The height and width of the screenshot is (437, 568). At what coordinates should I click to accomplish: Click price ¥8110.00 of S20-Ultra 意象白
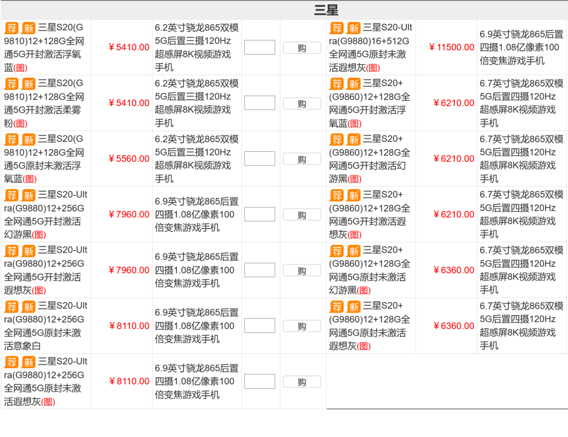pyautogui.click(x=129, y=326)
